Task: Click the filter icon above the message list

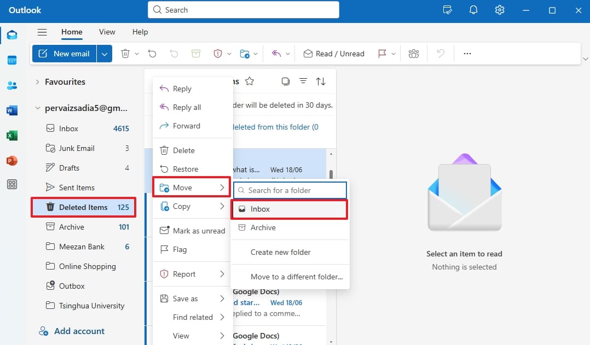Action: point(303,80)
